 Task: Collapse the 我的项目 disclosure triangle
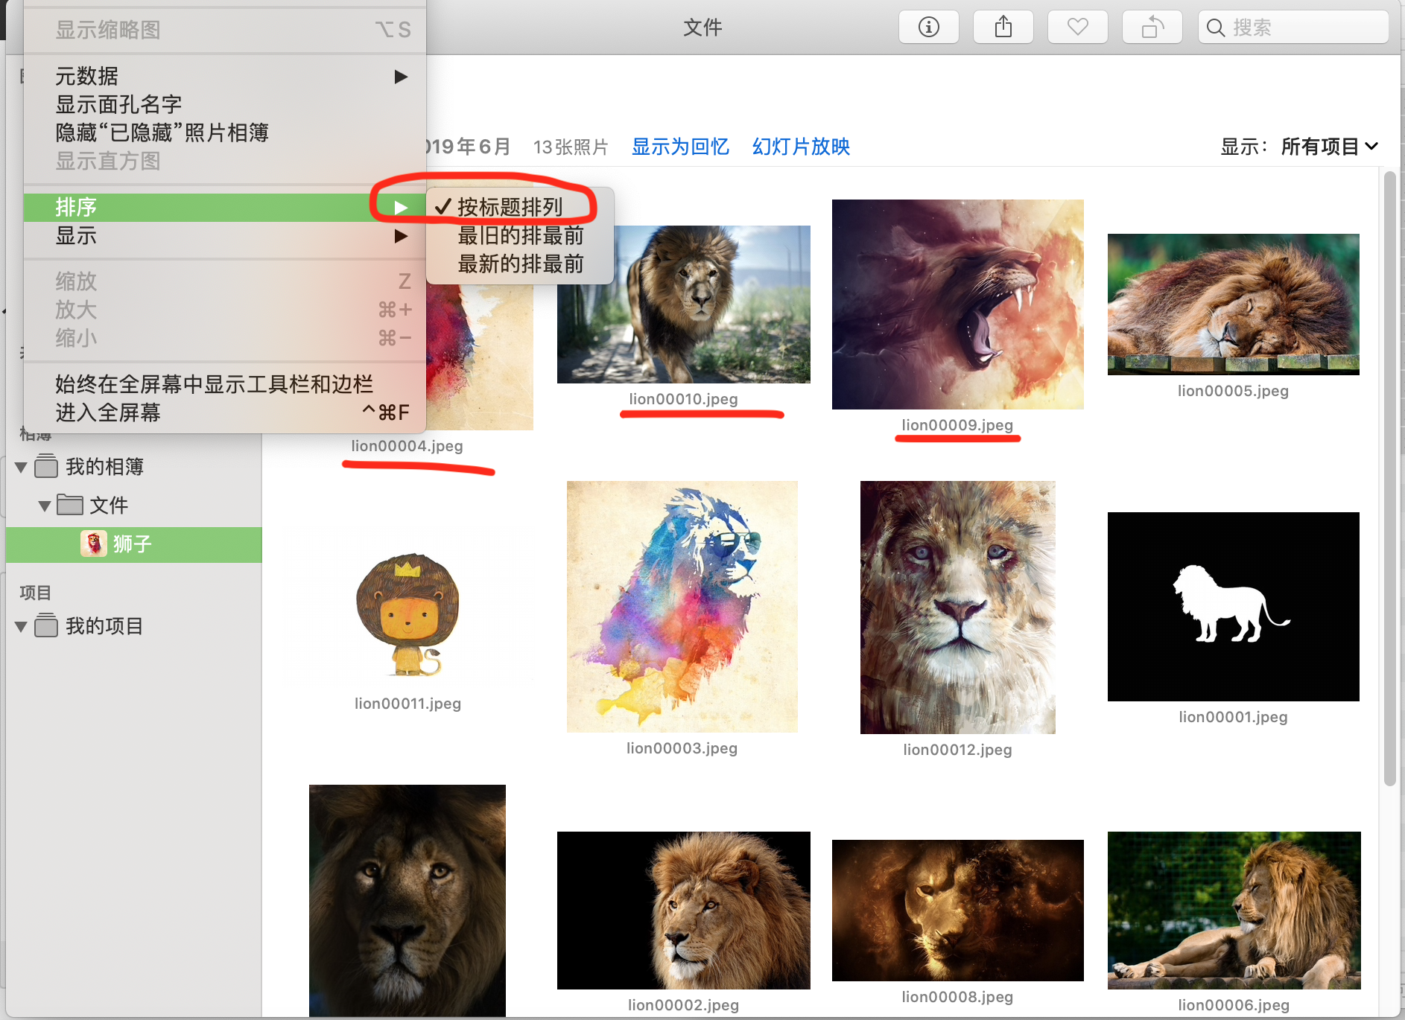(21, 627)
